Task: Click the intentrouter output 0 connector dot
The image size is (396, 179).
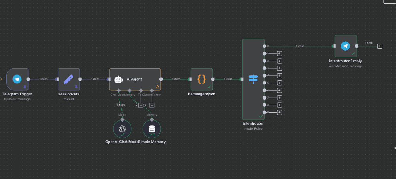Action: 265,46
